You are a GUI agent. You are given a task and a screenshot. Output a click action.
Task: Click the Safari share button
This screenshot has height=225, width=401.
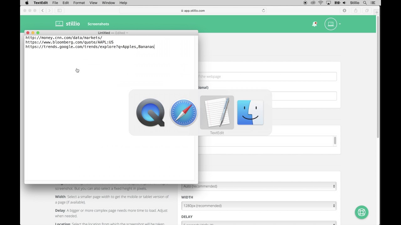click(356, 11)
